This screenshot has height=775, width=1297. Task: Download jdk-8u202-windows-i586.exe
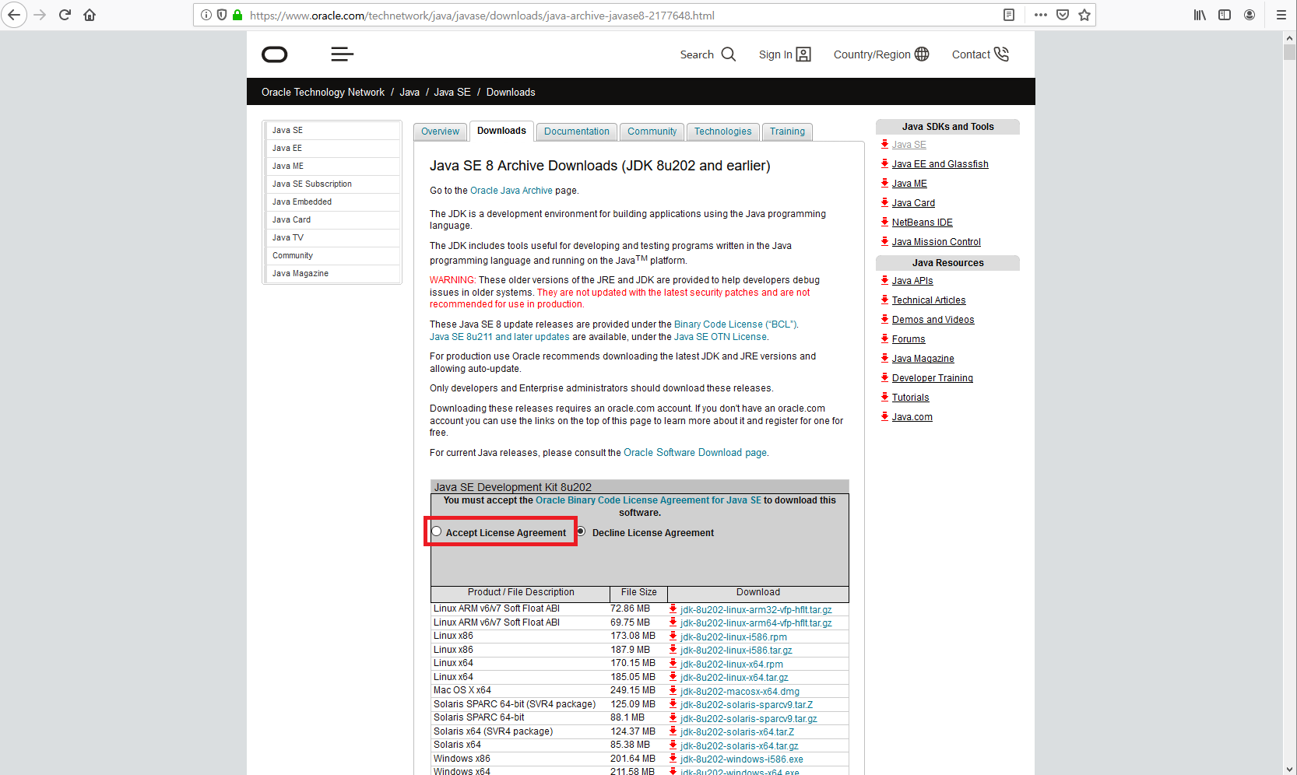click(x=742, y=759)
